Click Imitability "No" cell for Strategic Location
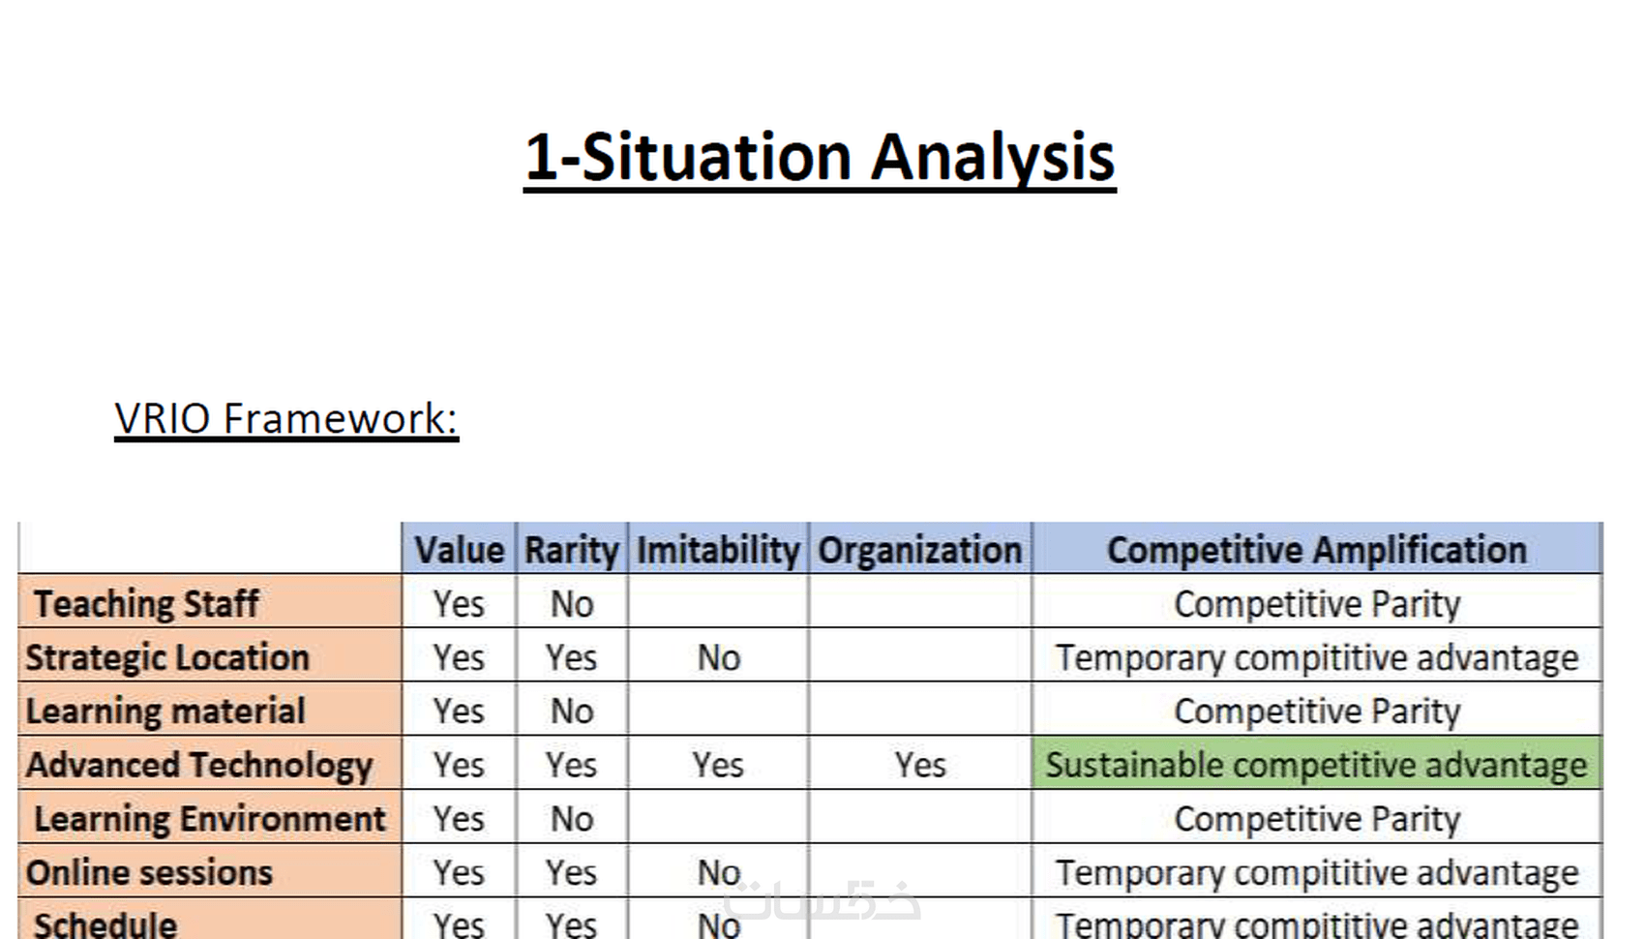 tap(718, 658)
